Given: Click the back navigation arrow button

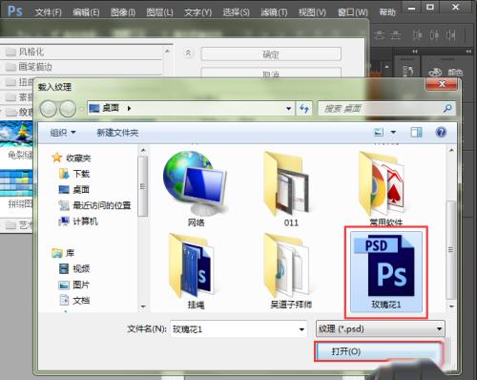Looking at the screenshot, I should coord(48,109).
